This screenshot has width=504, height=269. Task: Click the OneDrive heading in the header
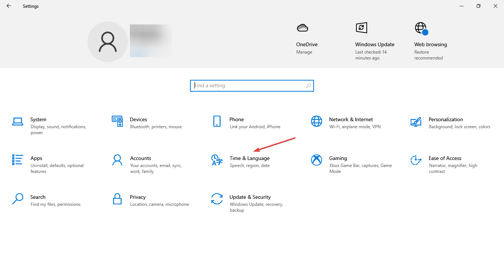(x=307, y=44)
